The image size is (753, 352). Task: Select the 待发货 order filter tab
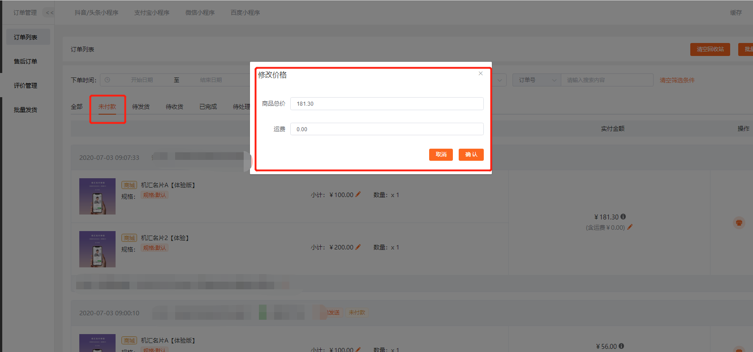pyautogui.click(x=141, y=107)
